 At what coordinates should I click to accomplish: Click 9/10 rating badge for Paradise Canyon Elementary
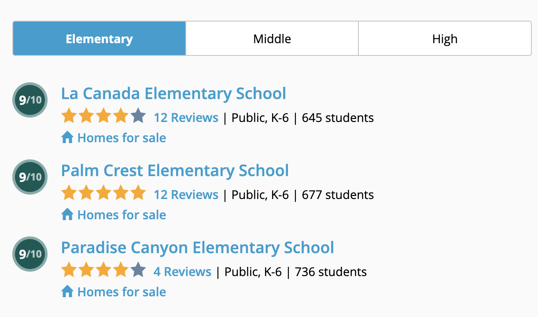pyautogui.click(x=30, y=254)
